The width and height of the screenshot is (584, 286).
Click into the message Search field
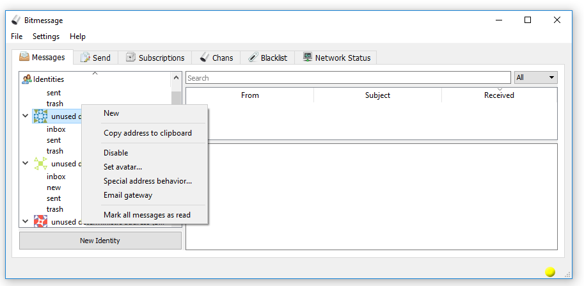[x=349, y=78]
